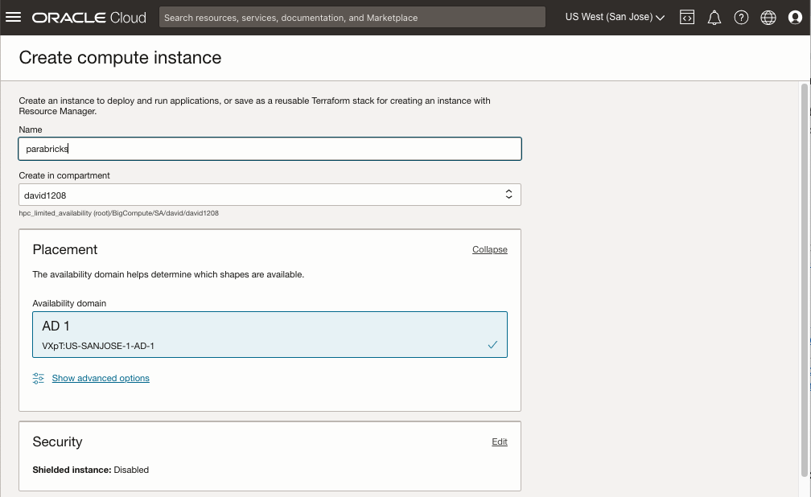Collapse the Placement section
This screenshot has height=497, width=811.
(x=489, y=249)
